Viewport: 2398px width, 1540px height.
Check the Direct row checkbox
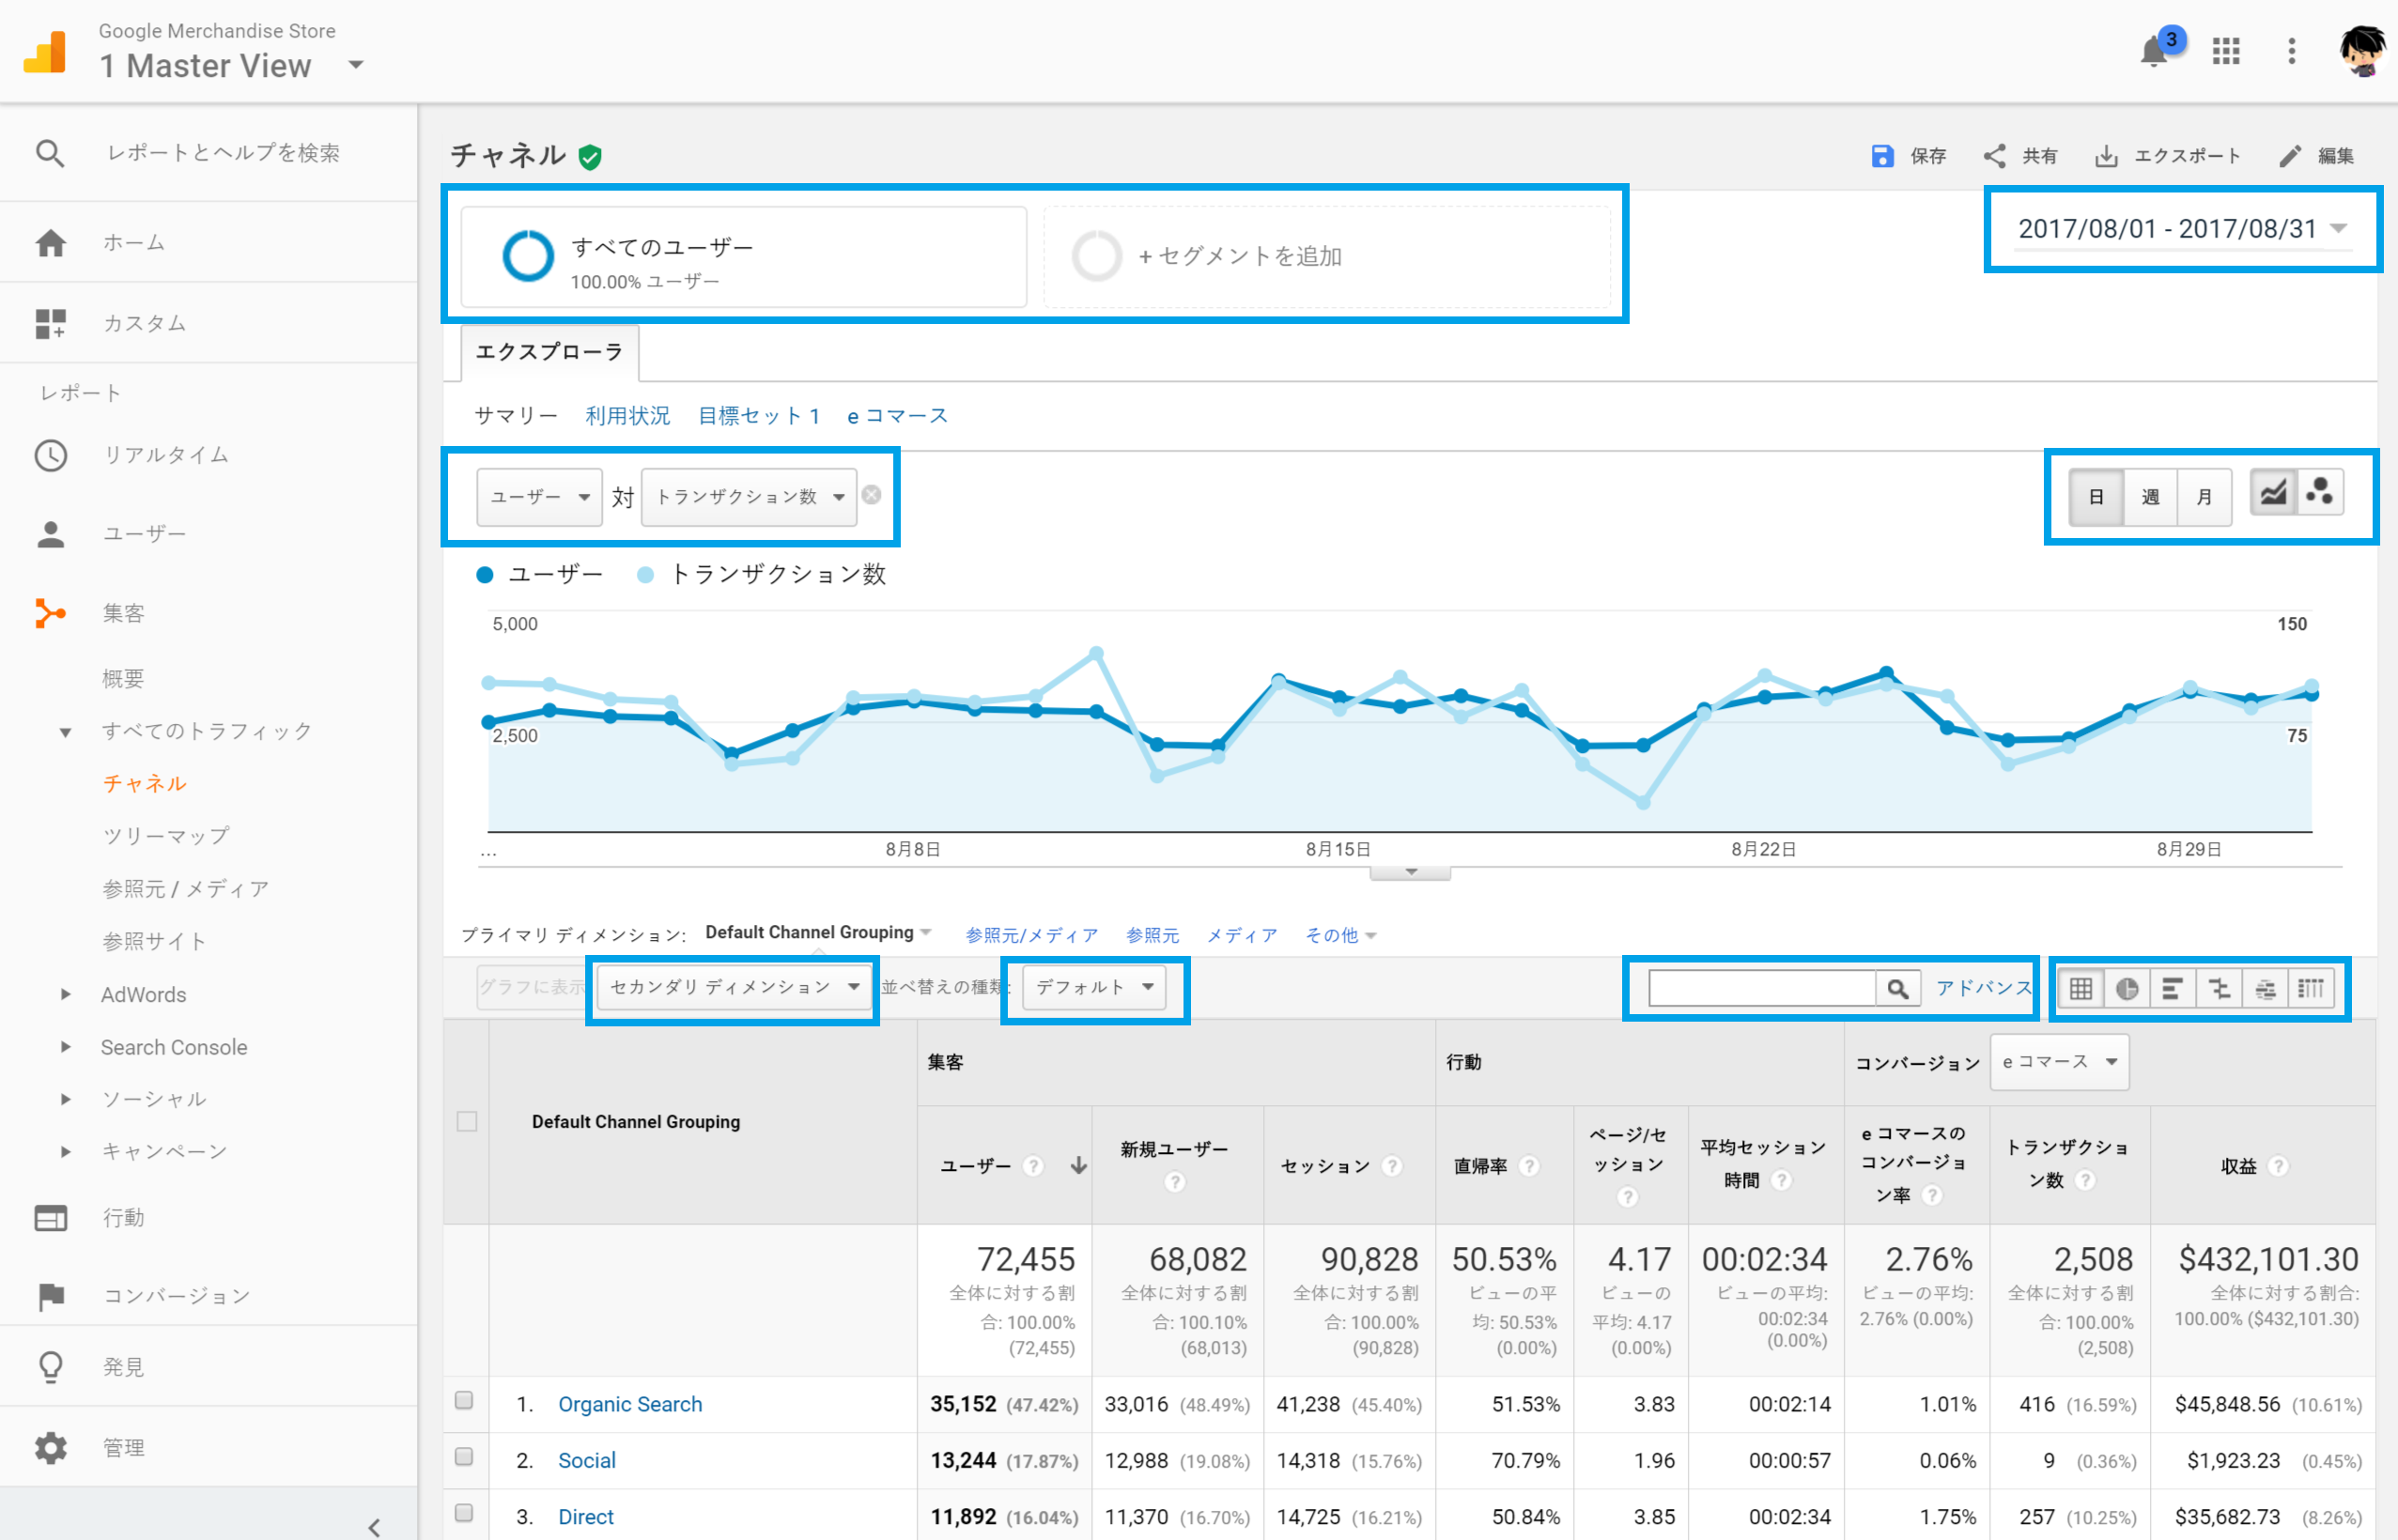click(464, 1512)
